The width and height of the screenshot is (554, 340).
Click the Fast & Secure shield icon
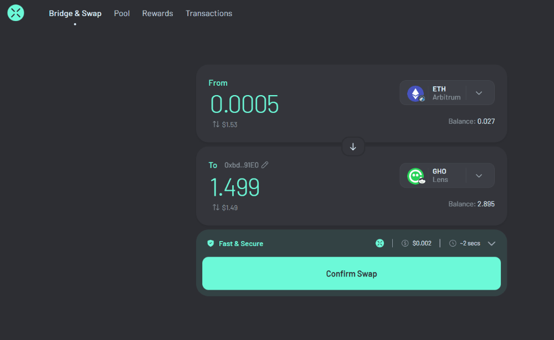click(x=211, y=243)
